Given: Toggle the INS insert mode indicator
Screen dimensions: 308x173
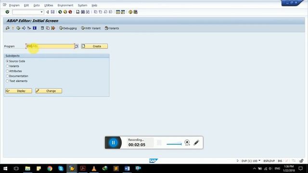Looking at the screenshot, I should click(x=280, y=161).
